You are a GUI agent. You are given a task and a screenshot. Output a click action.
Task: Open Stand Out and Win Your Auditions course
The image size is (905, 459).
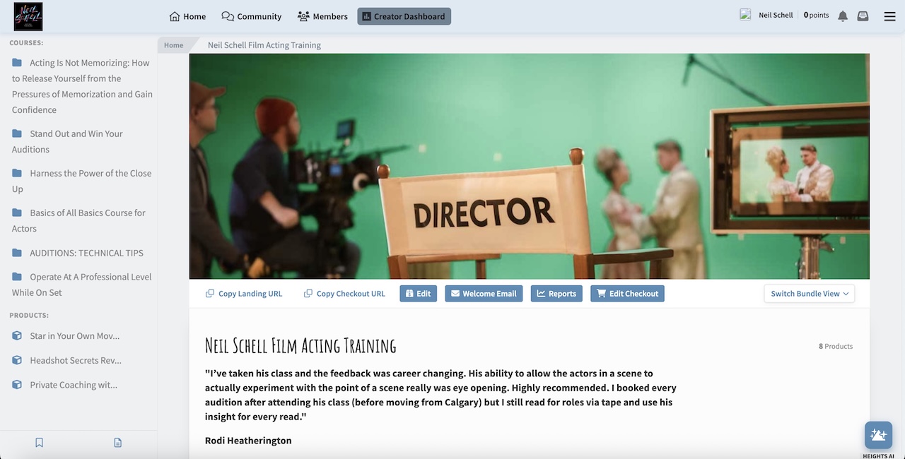tap(67, 141)
